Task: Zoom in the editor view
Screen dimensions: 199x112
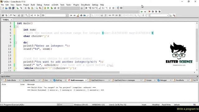Action: point(136,15)
